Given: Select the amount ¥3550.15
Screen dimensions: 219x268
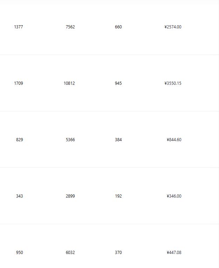Looking at the screenshot, I should (173, 83).
